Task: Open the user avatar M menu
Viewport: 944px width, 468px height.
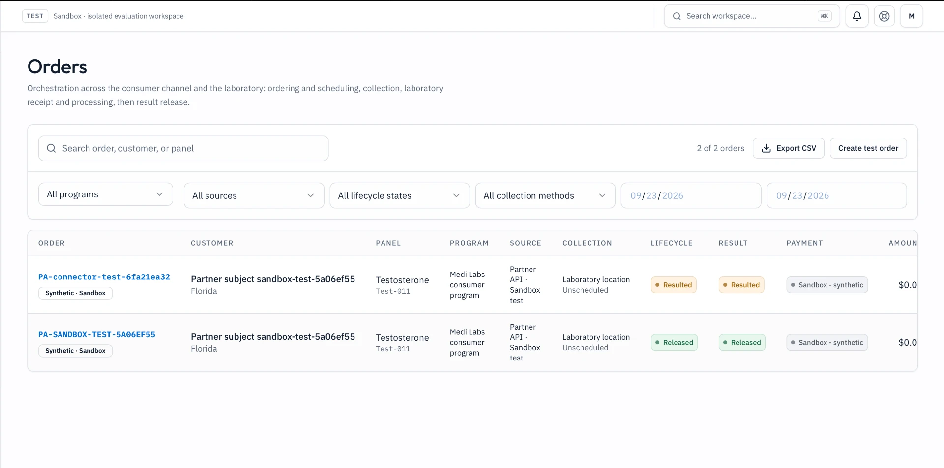Action: (x=911, y=16)
